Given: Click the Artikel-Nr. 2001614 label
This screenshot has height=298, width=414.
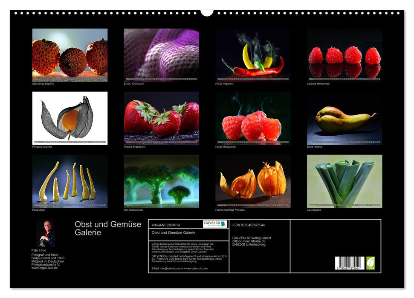Looking at the screenshot, I should pos(166,224).
